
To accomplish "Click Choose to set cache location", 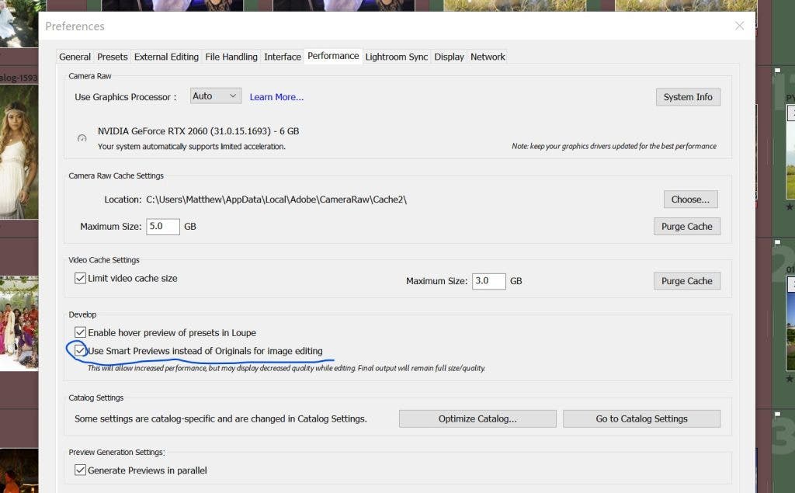I will tap(690, 200).
